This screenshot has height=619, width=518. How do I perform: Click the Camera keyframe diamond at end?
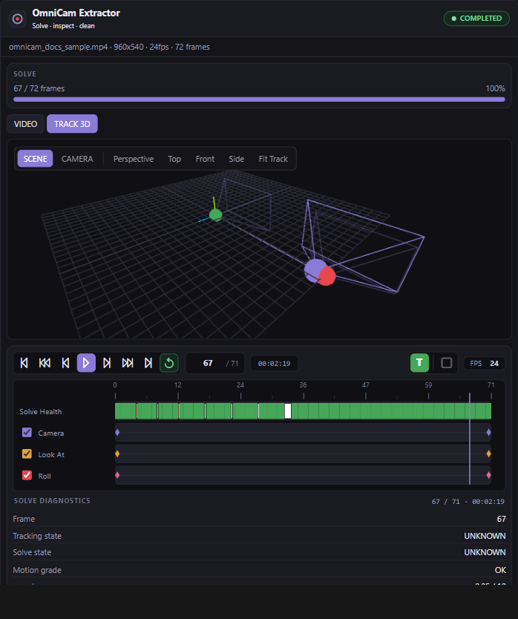pyautogui.click(x=489, y=432)
